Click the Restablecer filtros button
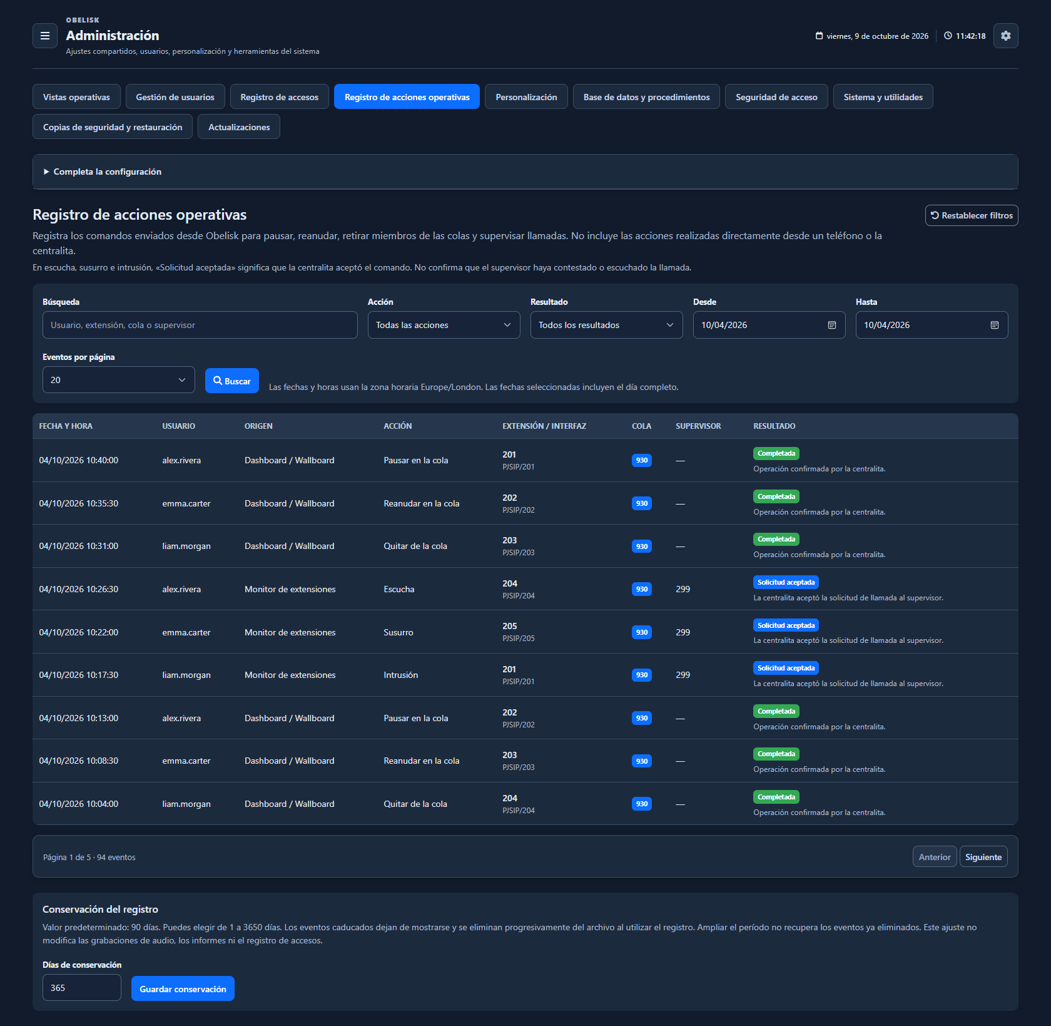Image resolution: width=1051 pixels, height=1026 pixels. tap(972, 215)
